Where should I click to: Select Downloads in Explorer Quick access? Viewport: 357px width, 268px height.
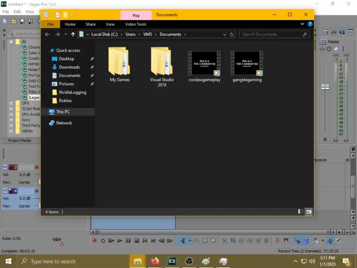tap(69, 67)
